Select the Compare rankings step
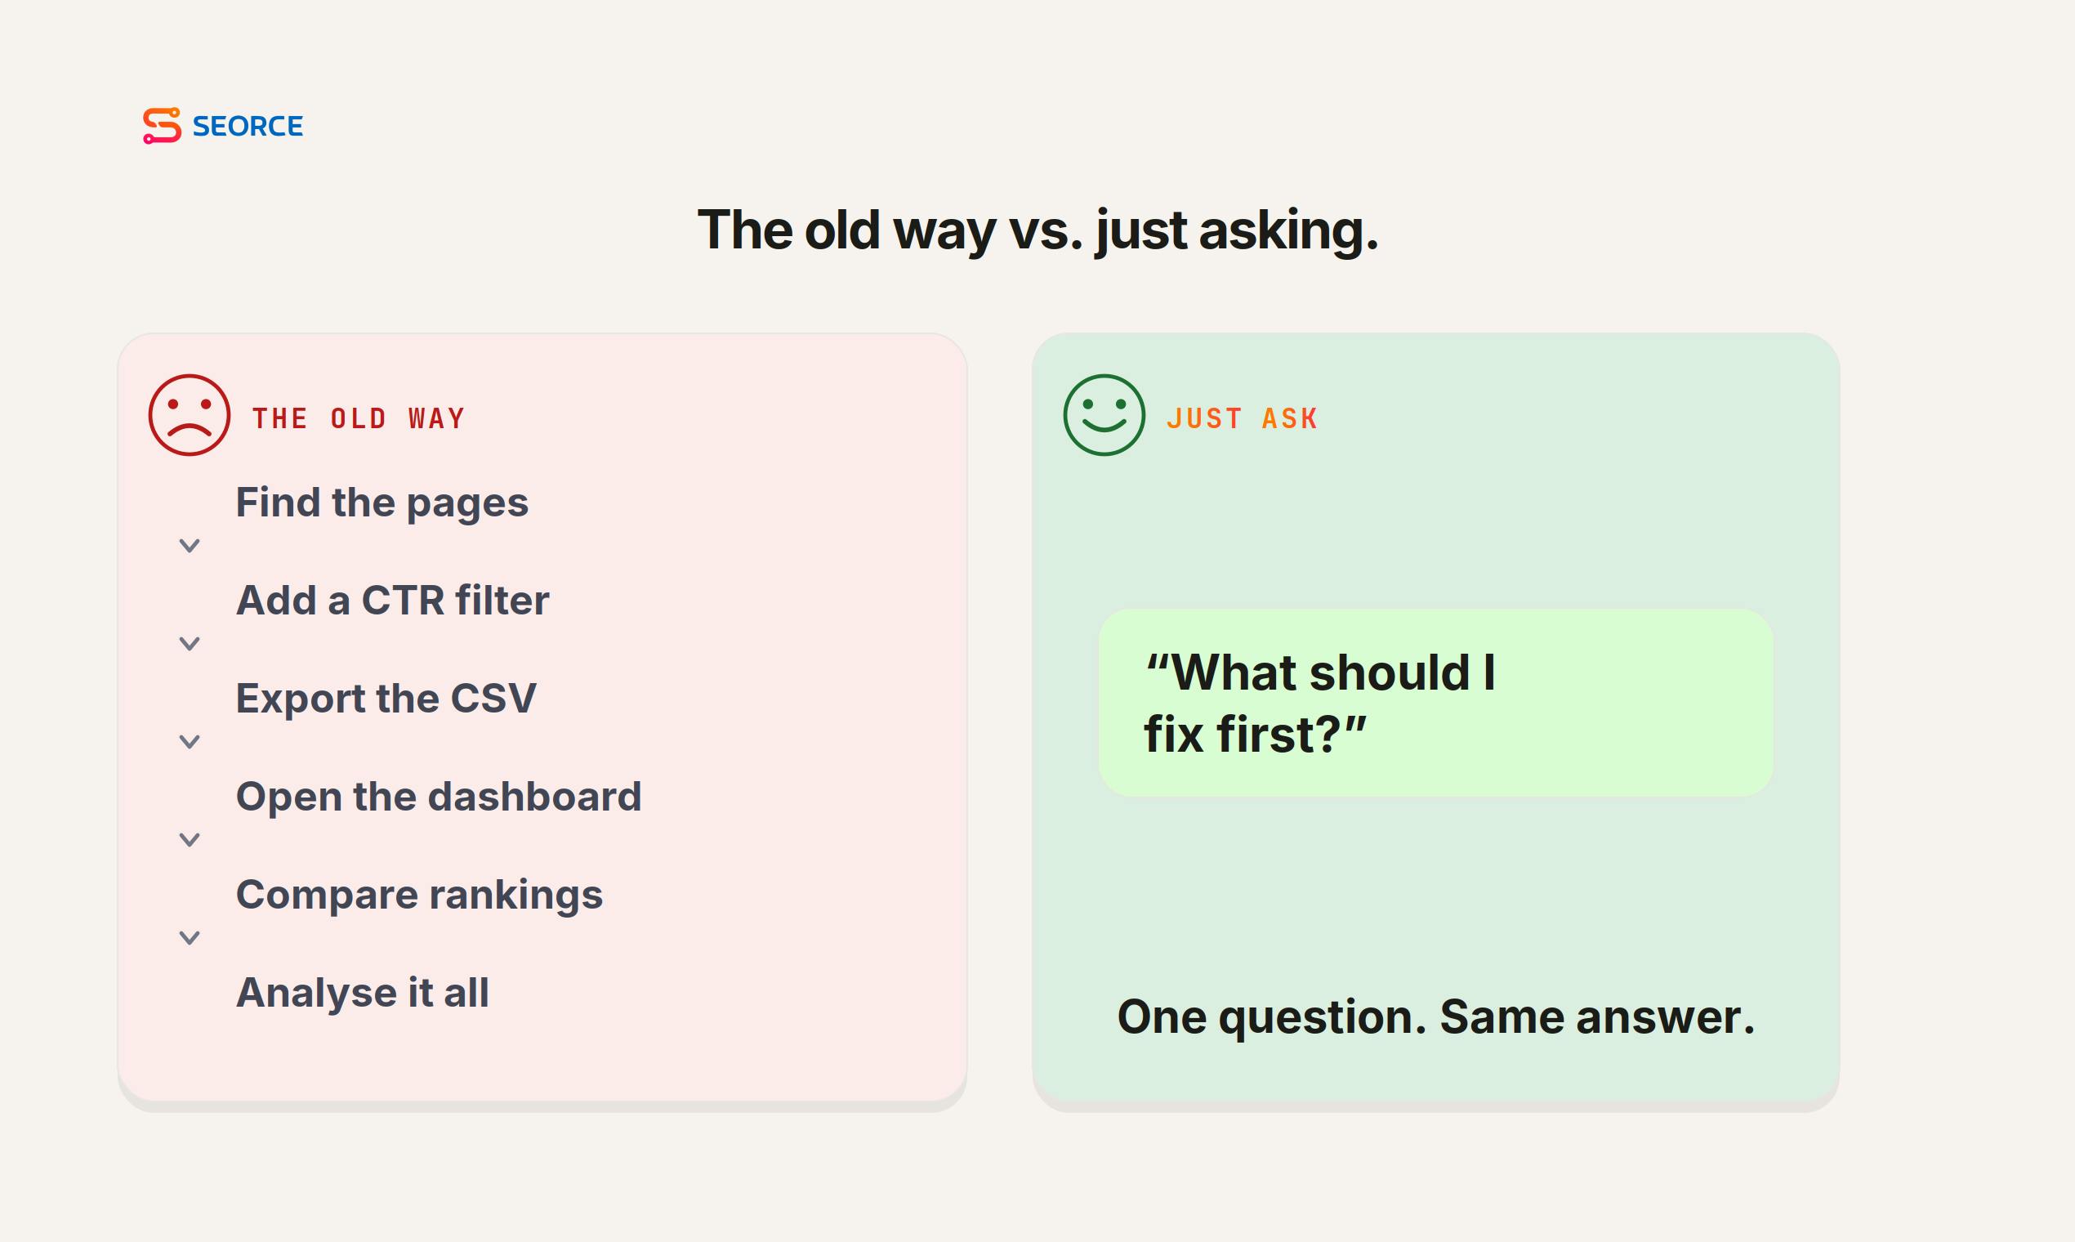 click(419, 896)
